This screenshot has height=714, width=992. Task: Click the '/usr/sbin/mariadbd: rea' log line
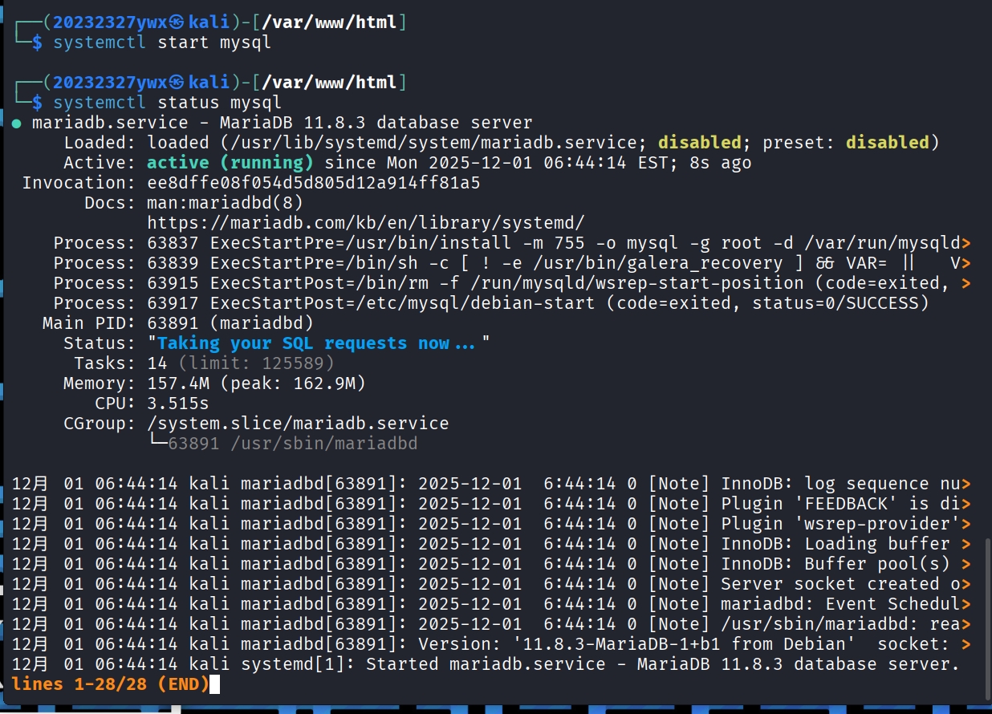click(491, 624)
